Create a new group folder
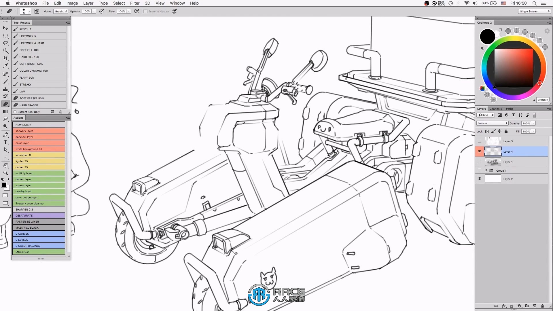This screenshot has width=553, height=311. (527, 306)
